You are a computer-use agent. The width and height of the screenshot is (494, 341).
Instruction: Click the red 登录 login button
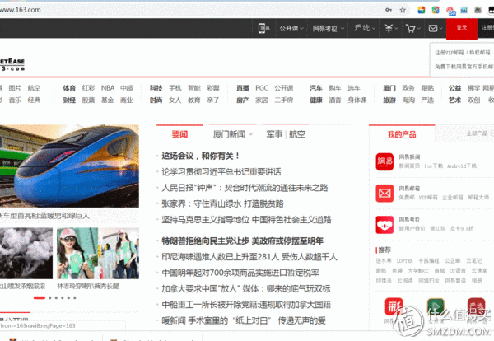pyautogui.click(x=462, y=28)
